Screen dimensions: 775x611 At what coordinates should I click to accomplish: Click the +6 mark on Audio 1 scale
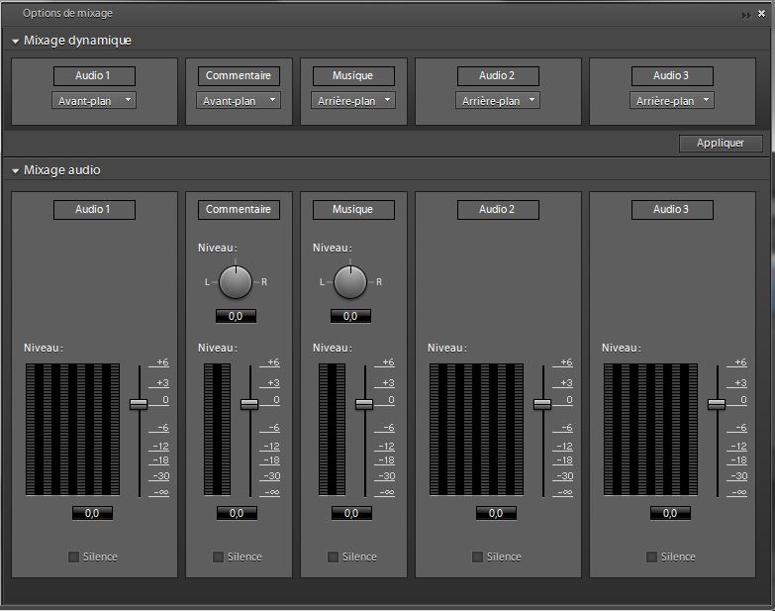pyautogui.click(x=162, y=362)
